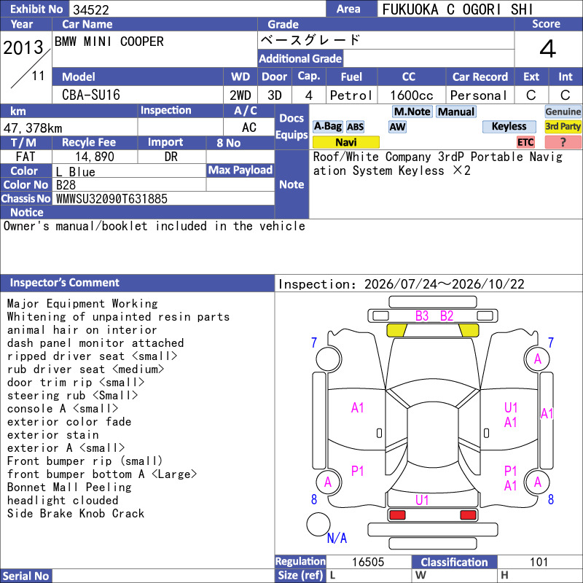Click the note about Portable Navigation System
583x583 pixels.
(x=438, y=163)
